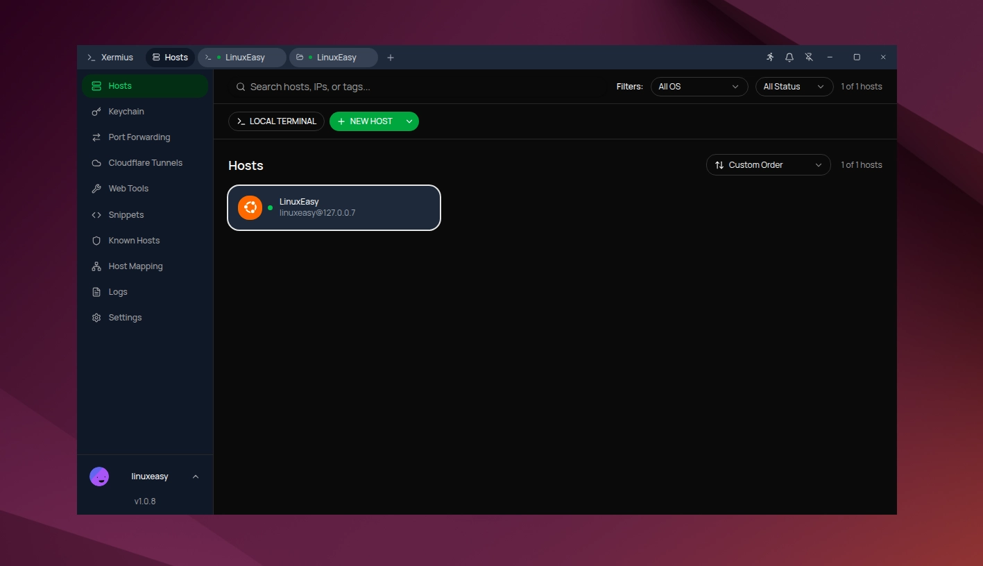Open the Web Tools section
Image resolution: width=983 pixels, height=566 pixels.
128,188
